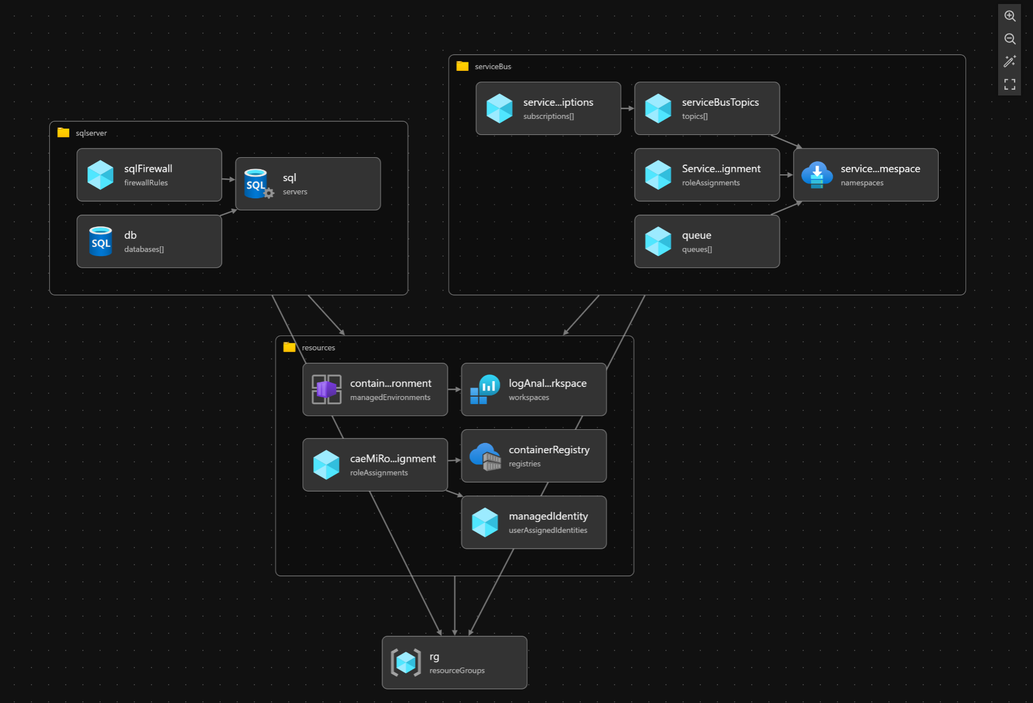The height and width of the screenshot is (703, 1033).
Task: Select the service...iptions node label
Action: (x=558, y=102)
